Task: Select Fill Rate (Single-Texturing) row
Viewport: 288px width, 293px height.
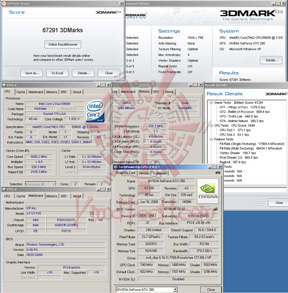Action: 252,144
